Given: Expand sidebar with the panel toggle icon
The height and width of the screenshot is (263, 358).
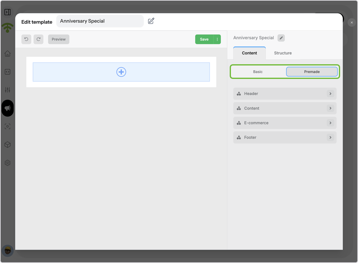Looking at the screenshot, I should point(7,12).
